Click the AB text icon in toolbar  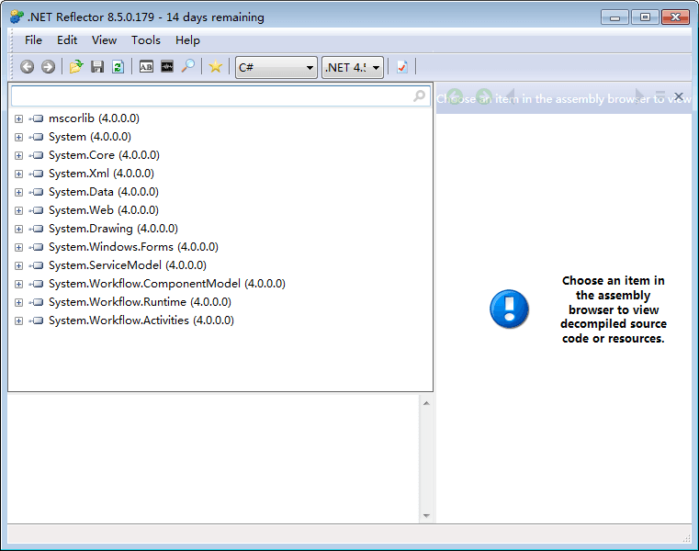click(x=146, y=67)
